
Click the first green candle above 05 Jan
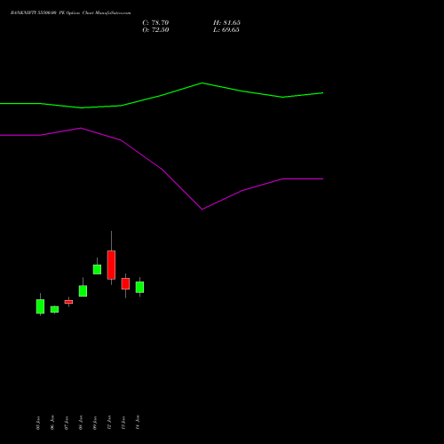pyautogui.click(x=40, y=306)
